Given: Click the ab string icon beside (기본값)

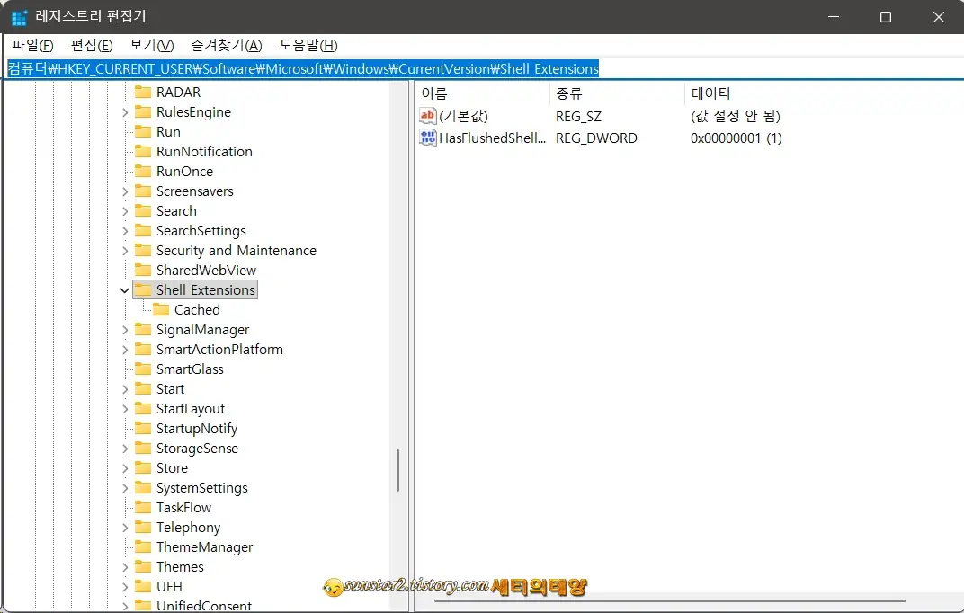Looking at the screenshot, I should (x=427, y=116).
